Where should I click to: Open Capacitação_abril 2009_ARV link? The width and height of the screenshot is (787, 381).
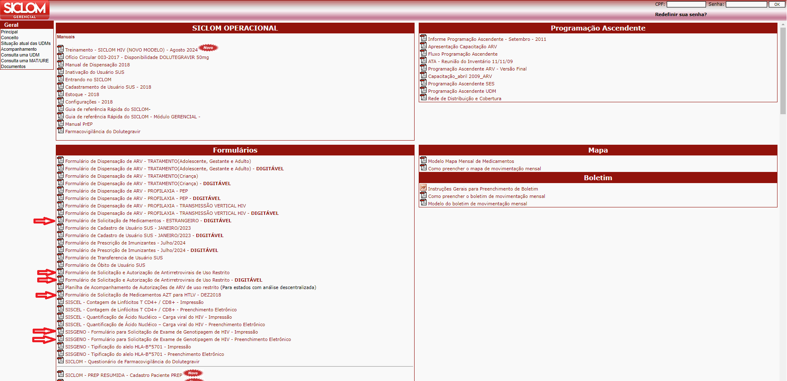pyautogui.click(x=460, y=76)
